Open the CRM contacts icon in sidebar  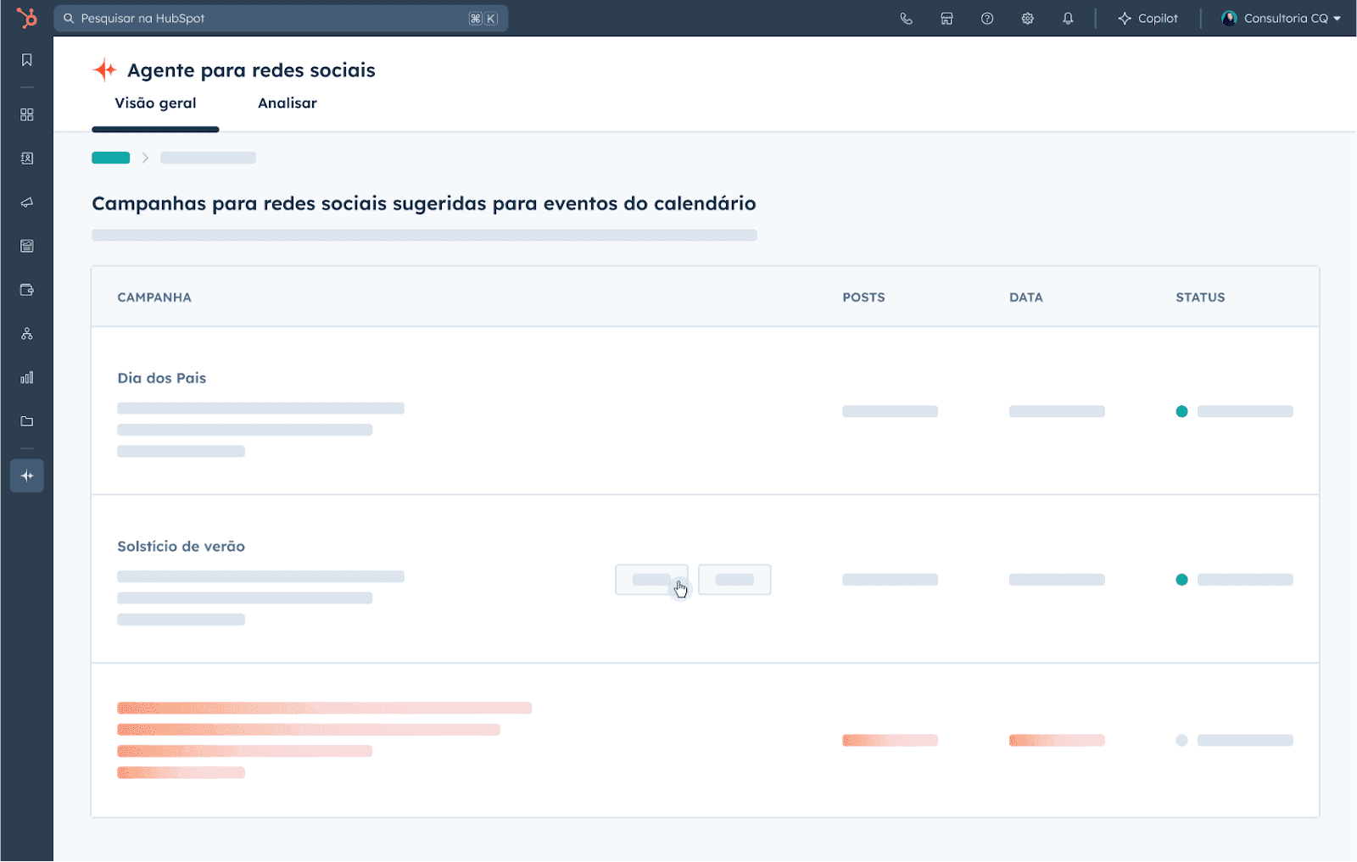27,158
